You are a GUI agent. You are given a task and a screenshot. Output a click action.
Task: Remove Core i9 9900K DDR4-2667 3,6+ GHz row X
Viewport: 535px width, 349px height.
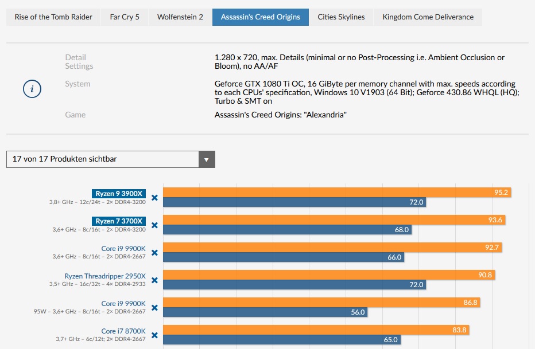pos(154,253)
